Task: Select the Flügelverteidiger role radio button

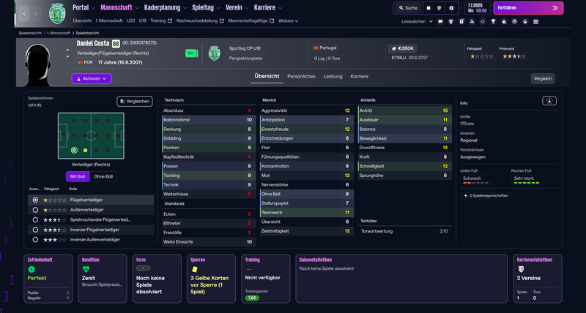Action: (35, 200)
